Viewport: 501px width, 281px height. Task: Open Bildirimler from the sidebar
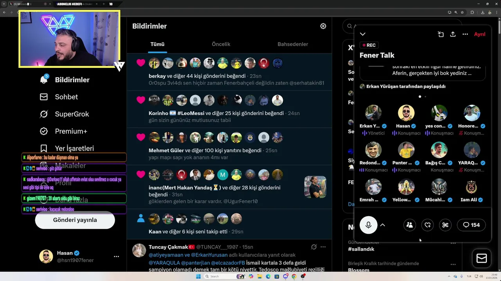[65, 80]
